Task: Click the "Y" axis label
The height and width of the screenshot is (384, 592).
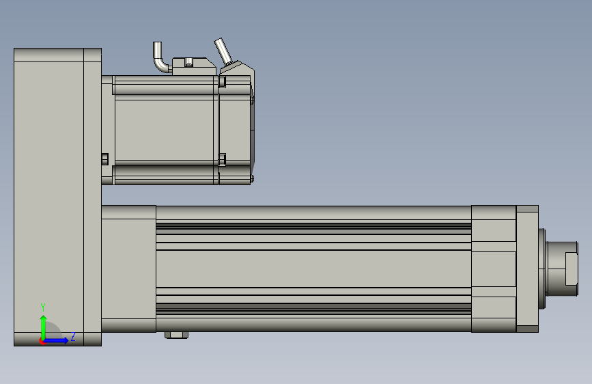Action: click(43, 307)
